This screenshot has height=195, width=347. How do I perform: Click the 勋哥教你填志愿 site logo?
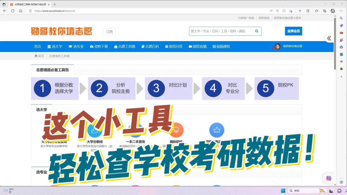(62, 31)
